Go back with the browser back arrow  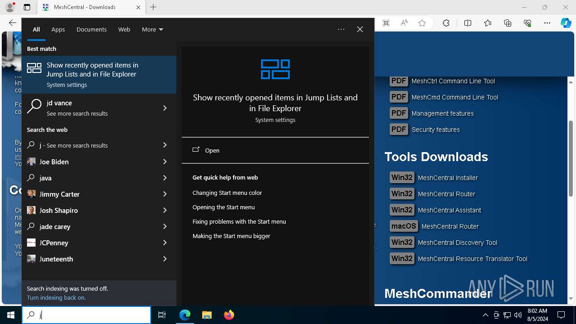(x=12, y=23)
